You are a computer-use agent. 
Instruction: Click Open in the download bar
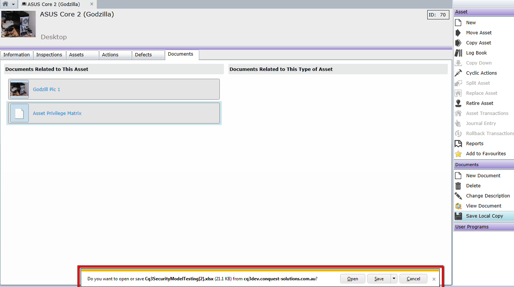(x=353, y=278)
